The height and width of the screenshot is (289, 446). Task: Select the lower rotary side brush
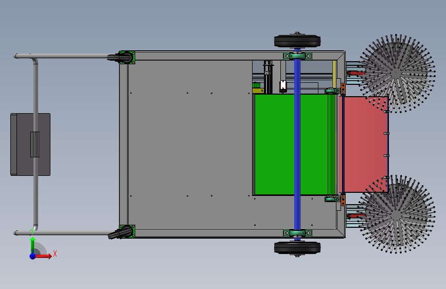click(x=397, y=214)
